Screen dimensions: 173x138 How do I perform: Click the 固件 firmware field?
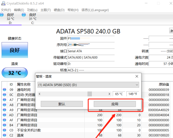click(x=91, y=38)
